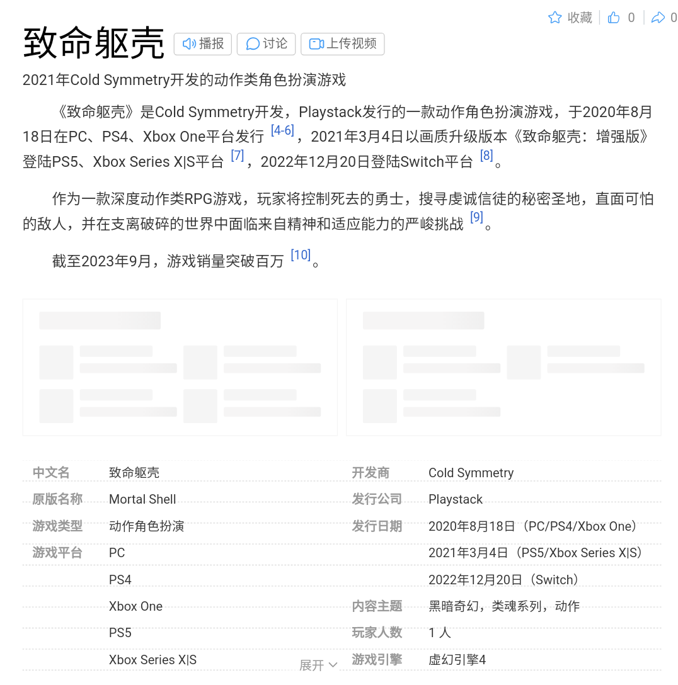Click the platform value PC
This screenshot has height=685, width=678.
(x=117, y=553)
